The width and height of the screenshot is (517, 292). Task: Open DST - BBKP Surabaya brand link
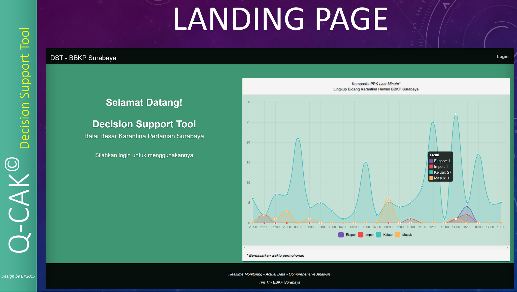[x=83, y=58]
